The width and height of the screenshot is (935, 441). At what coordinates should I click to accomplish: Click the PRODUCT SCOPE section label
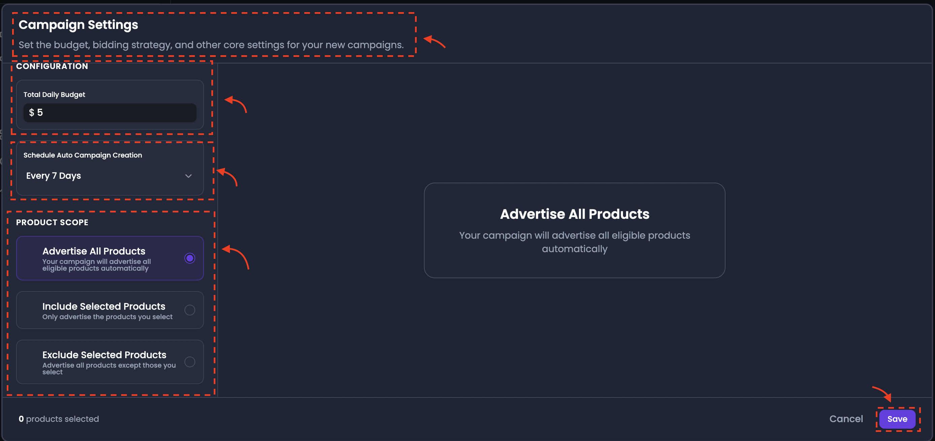52,223
